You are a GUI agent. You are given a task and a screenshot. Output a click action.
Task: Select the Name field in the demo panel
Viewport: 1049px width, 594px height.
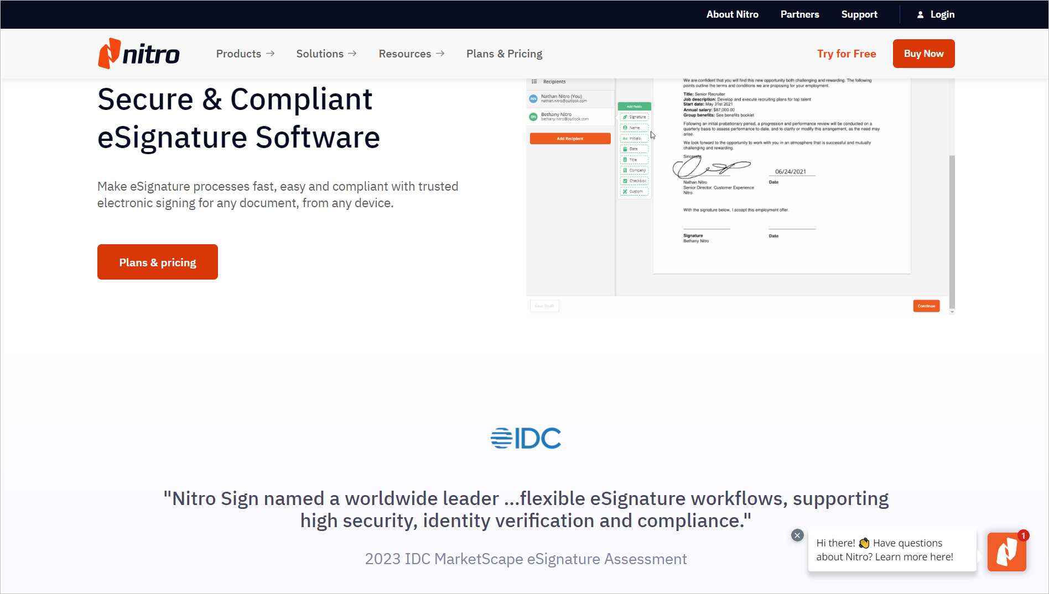coord(634,128)
